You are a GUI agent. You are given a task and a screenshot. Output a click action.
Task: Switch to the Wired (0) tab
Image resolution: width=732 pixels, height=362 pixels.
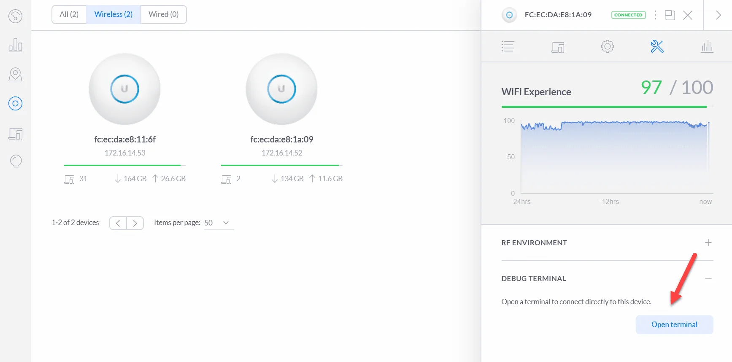[164, 14]
